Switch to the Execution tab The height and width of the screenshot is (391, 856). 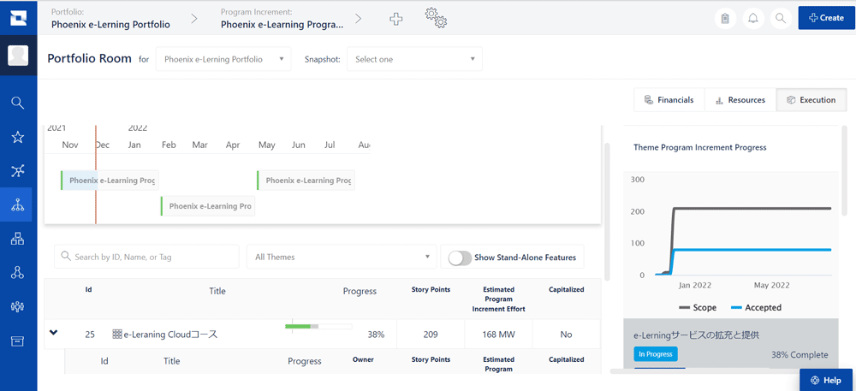pos(811,100)
